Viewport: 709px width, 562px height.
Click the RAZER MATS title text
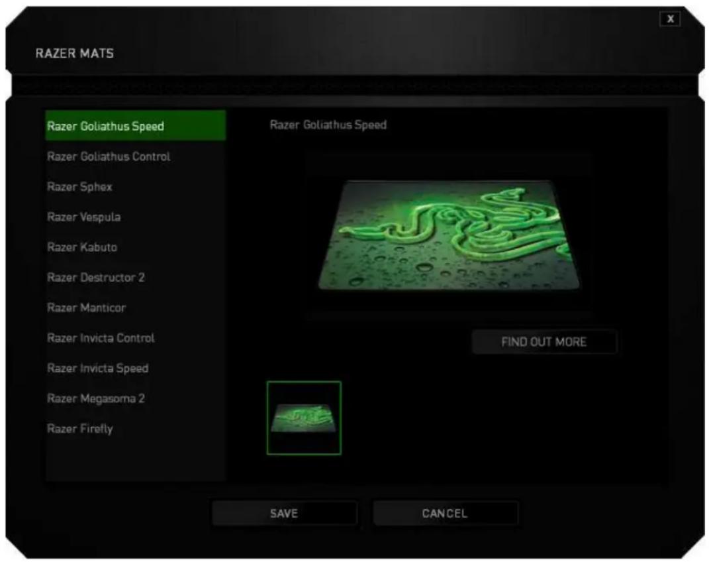[x=75, y=54]
